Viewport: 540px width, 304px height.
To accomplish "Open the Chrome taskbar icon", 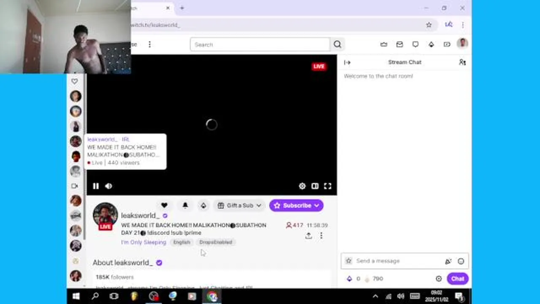I will click(x=212, y=296).
